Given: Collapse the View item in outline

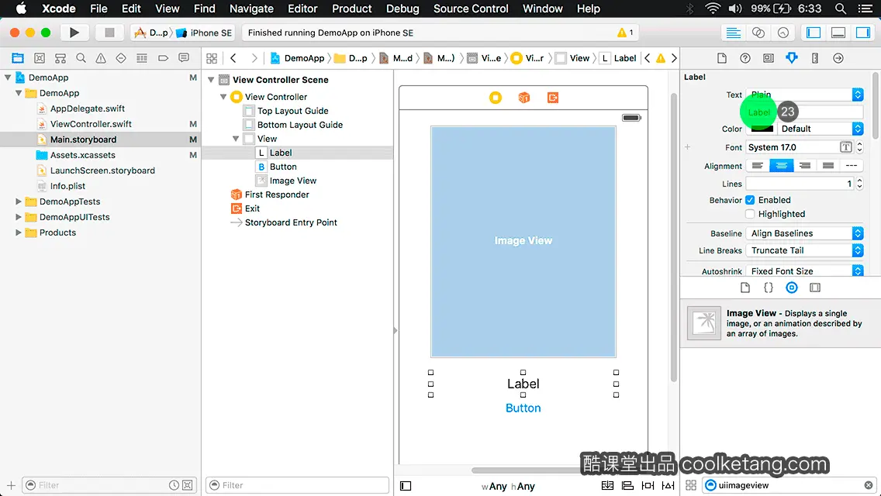Looking at the screenshot, I should (236, 139).
